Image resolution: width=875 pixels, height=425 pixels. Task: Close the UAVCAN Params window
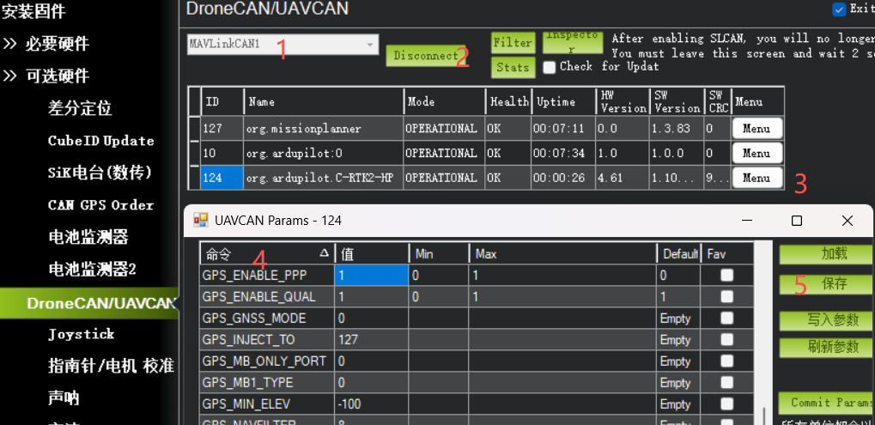(x=848, y=221)
